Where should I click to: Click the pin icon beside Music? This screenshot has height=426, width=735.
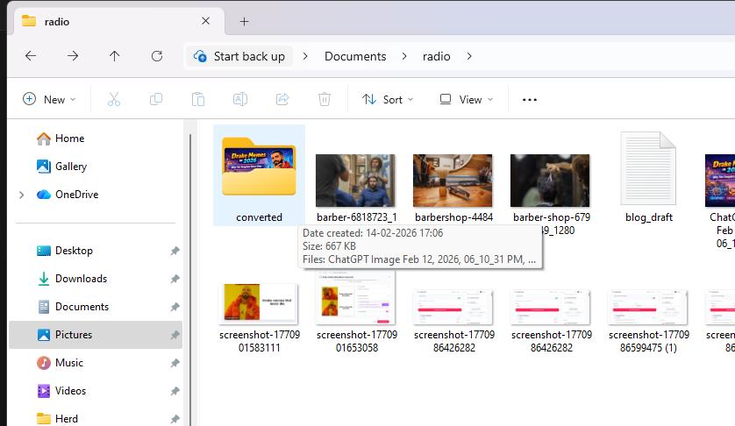click(175, 363)
